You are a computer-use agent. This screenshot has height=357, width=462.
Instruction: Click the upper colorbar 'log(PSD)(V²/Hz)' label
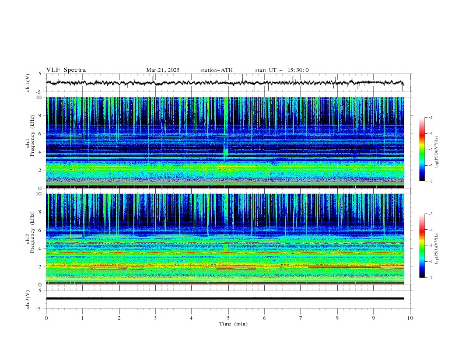click(x=437, y=152)
